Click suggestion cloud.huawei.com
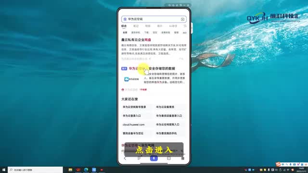 [x=134, y=124]
